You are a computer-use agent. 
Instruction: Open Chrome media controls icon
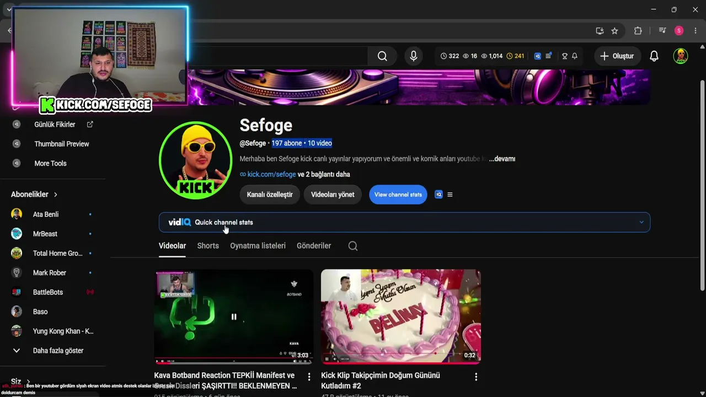click(x=662, y=31)
